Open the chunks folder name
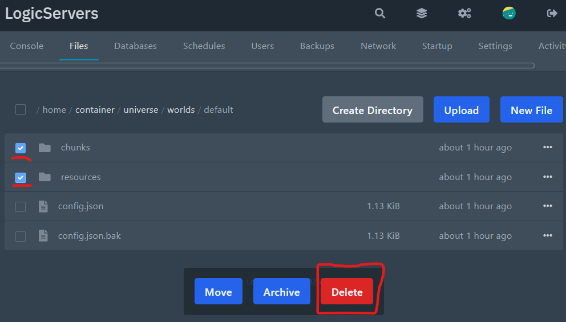 click(75, 148)
